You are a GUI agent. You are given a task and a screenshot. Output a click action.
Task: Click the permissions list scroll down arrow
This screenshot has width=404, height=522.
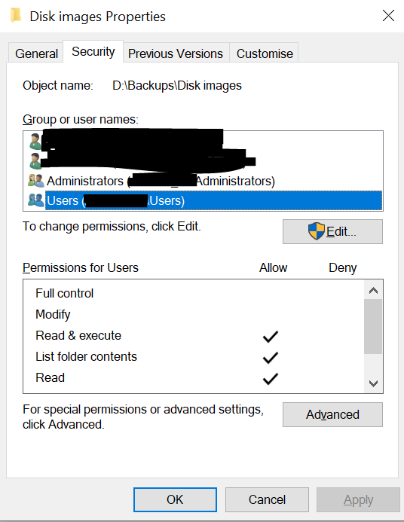(373, 383)
